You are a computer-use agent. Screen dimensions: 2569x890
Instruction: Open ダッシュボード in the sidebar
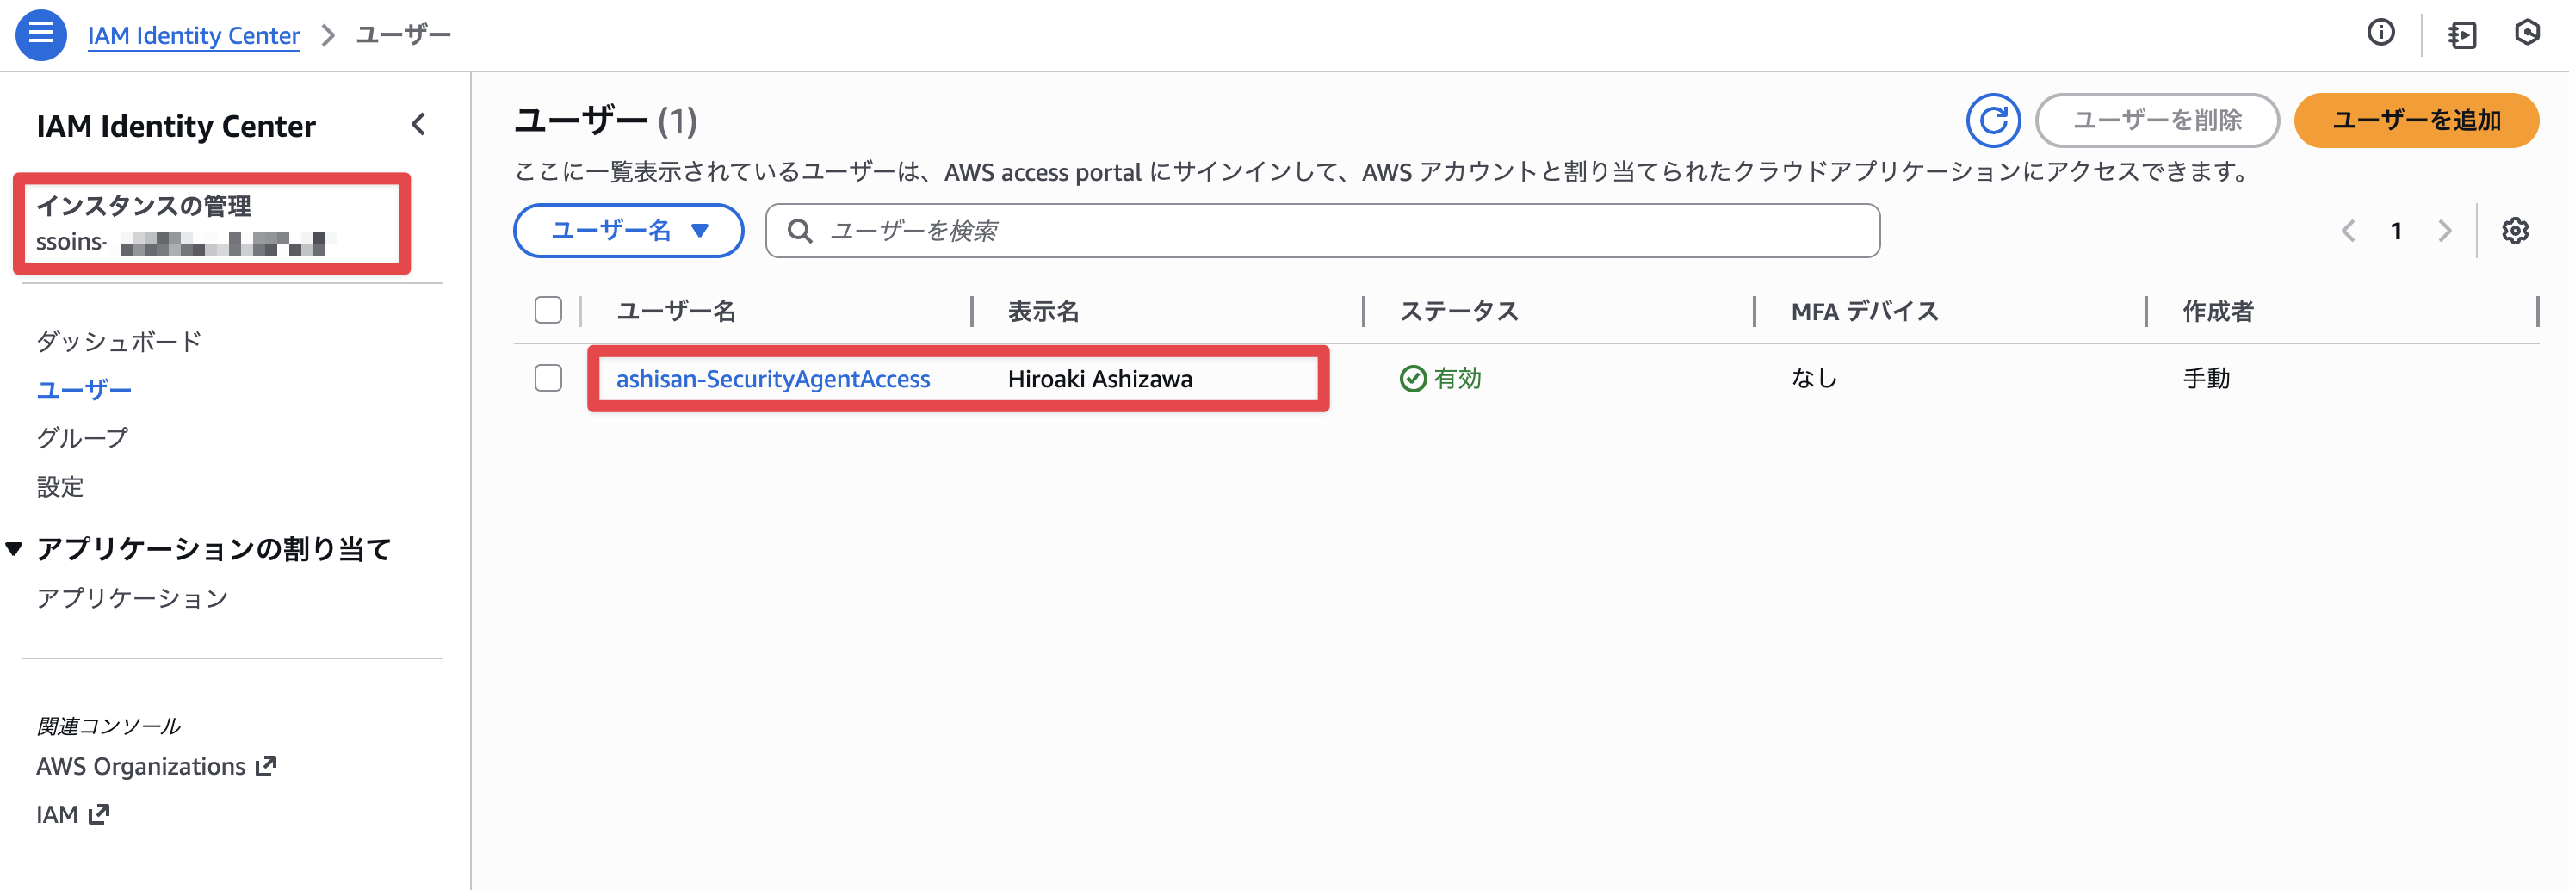click(119, 342)
